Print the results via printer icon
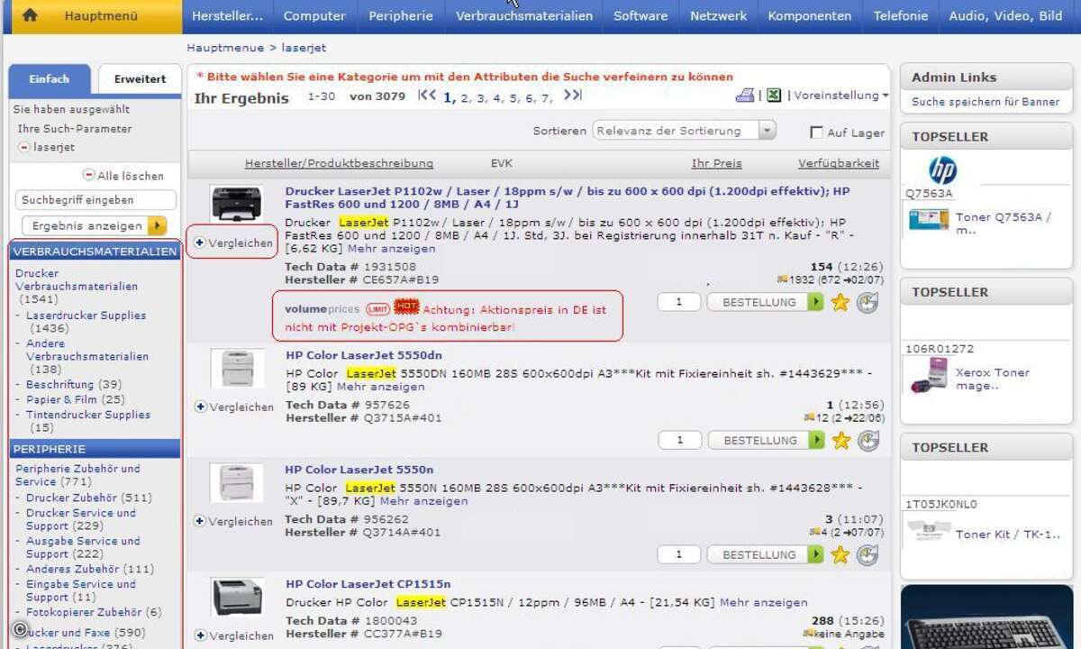The width and height of the screenshot is (1081, 649). pyautogui.click(x=744, y=96)
